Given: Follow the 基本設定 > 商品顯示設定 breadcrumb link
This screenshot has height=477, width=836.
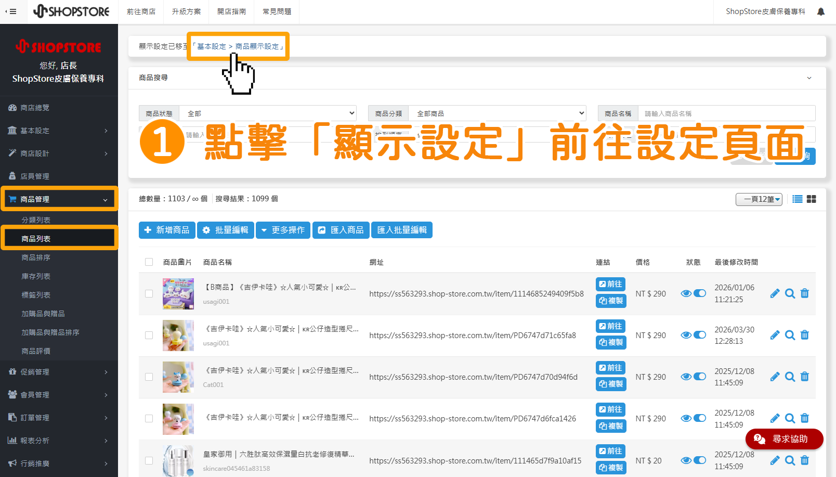Looking at the screenshot, I should tap(238, 46).
